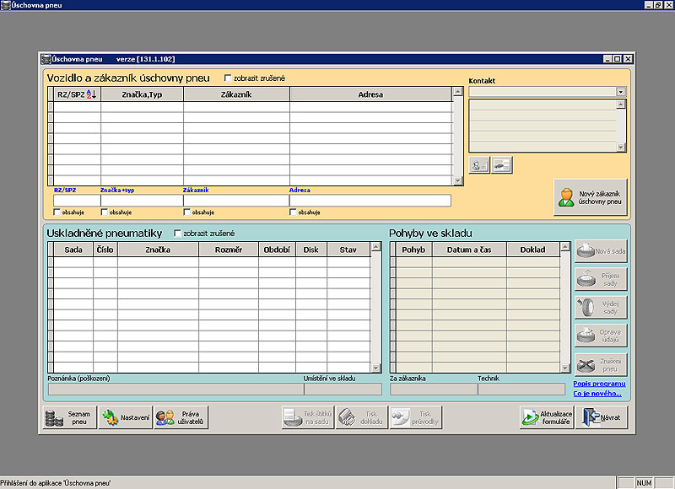This screenshot has height=489, width=675.
Task: Enable obsahuje under Zákazník filter
Action: tap(186, 212)
